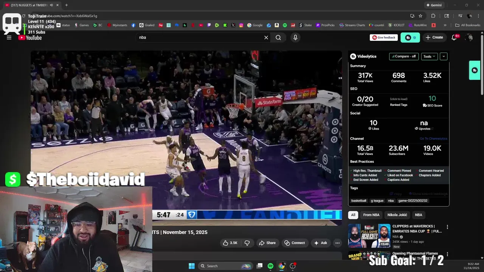Open the X (Twitter) bookmark icon
This screenshot has height=272, width=484.
click(233, 25)
